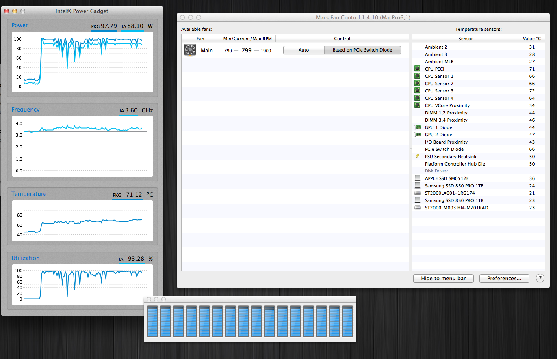The height and width of the screenshot is (359, 557).
Task: Click the ST2000LX001-1RG174 drive icon
Action: click(418, 193)
